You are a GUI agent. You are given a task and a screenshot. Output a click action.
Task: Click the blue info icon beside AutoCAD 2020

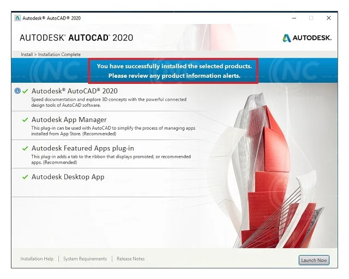tap(17, 91)
